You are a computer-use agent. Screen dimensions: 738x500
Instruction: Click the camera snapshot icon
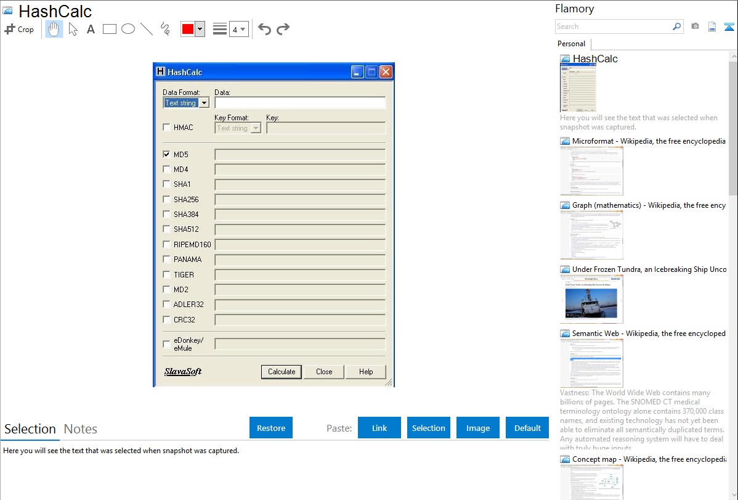click(695, 27)
